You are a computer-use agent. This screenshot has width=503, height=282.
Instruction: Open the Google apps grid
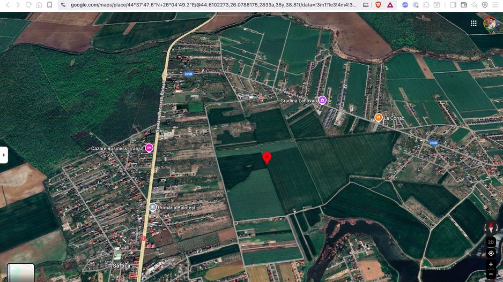pyautogui.click(x=474, y=24)
